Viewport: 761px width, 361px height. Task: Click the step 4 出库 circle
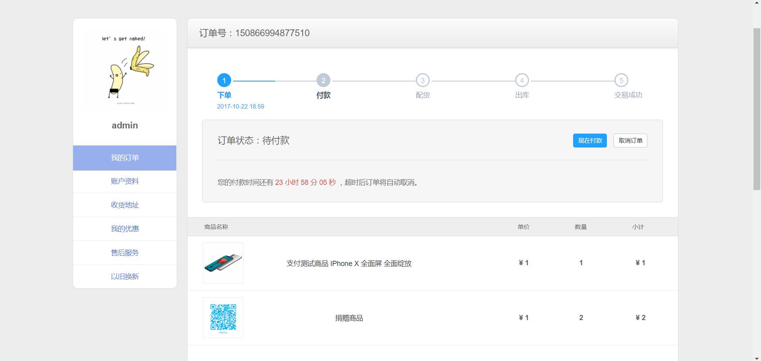tap(522, 80)
